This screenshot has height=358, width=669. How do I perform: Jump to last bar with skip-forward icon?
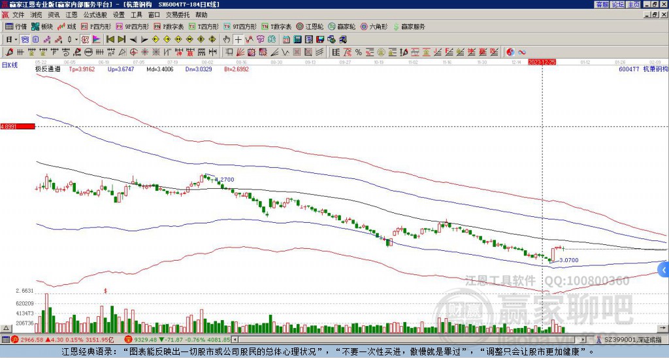(x=122, y=40)
